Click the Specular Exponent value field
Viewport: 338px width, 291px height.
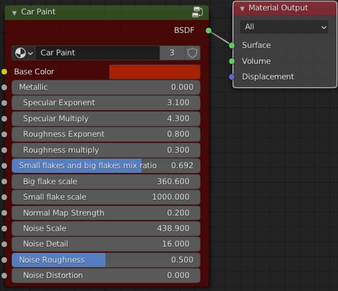pos(106,103)
